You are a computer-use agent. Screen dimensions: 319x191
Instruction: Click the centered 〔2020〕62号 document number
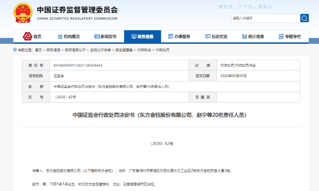click(x=162, y=144)
